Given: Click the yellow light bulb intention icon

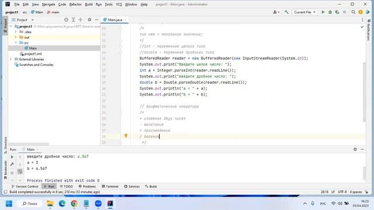Looking at the screenshot, I should tap(126, 136).
